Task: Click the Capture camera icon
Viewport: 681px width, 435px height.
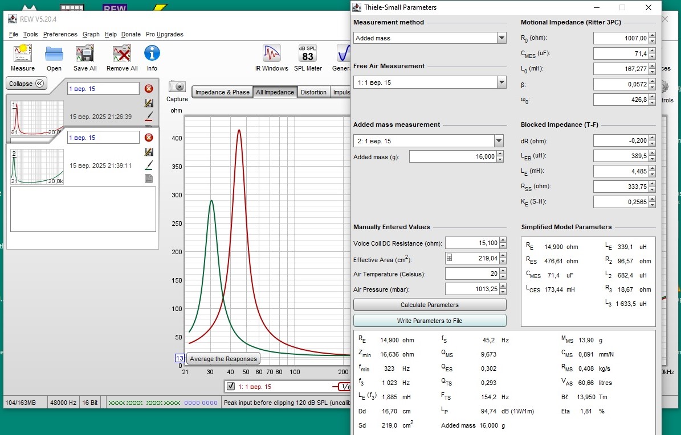Action: pyautogui.click(x=177, y=87)
